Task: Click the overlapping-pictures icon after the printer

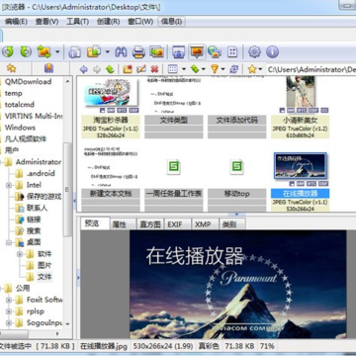Action: pos(156,51)
